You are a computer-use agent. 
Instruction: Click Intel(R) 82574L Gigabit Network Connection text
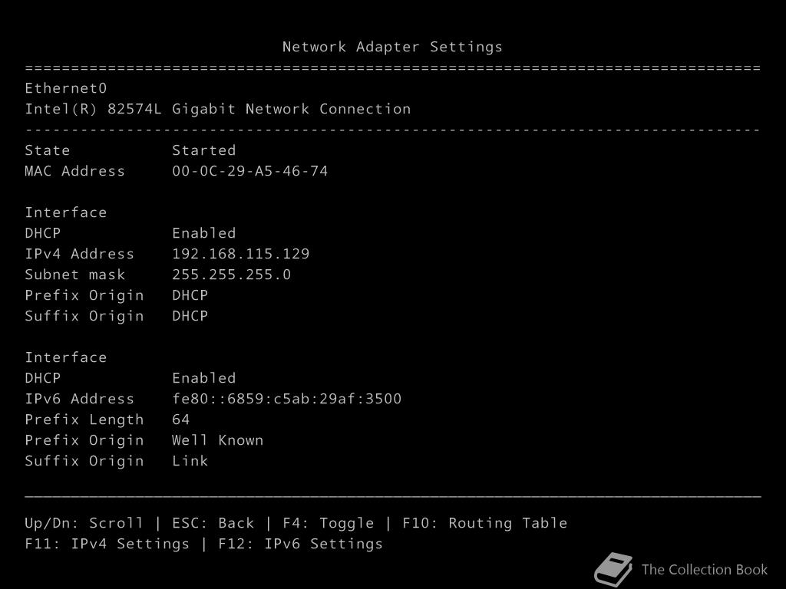click(218, 109)
